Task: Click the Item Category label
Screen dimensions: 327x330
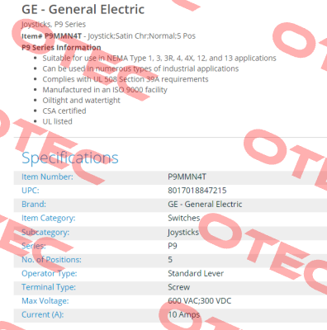Action: (49, 218)
